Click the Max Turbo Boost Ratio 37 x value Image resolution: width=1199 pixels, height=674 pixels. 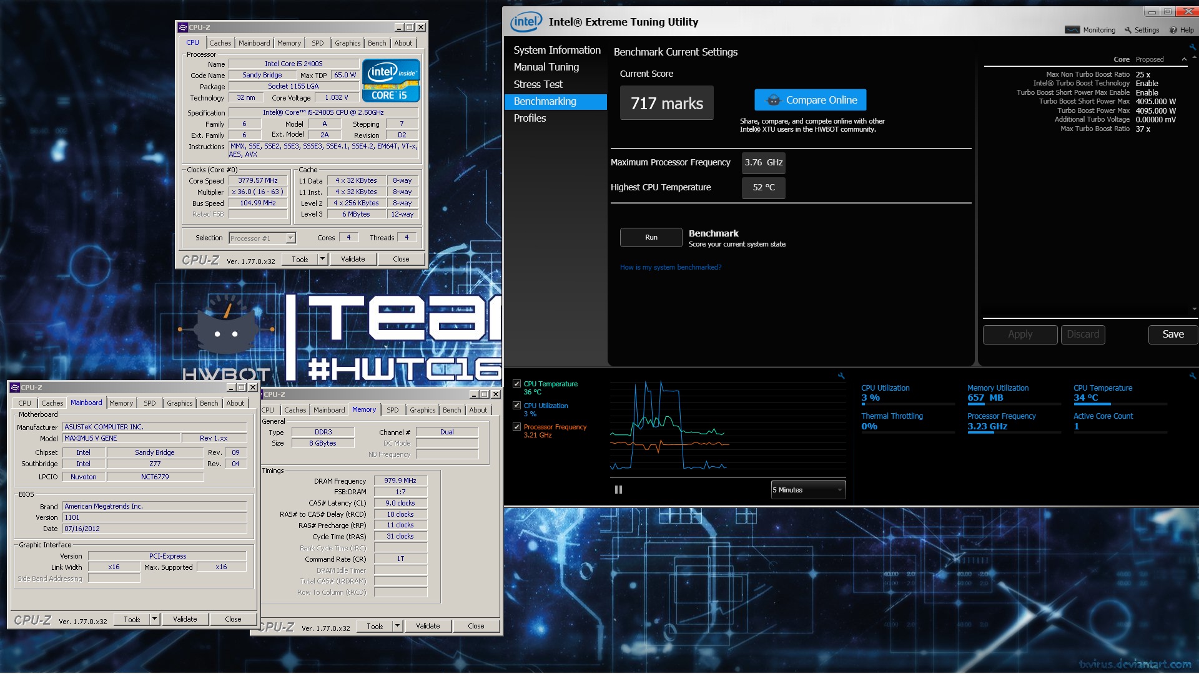[x=1143, y=129]
